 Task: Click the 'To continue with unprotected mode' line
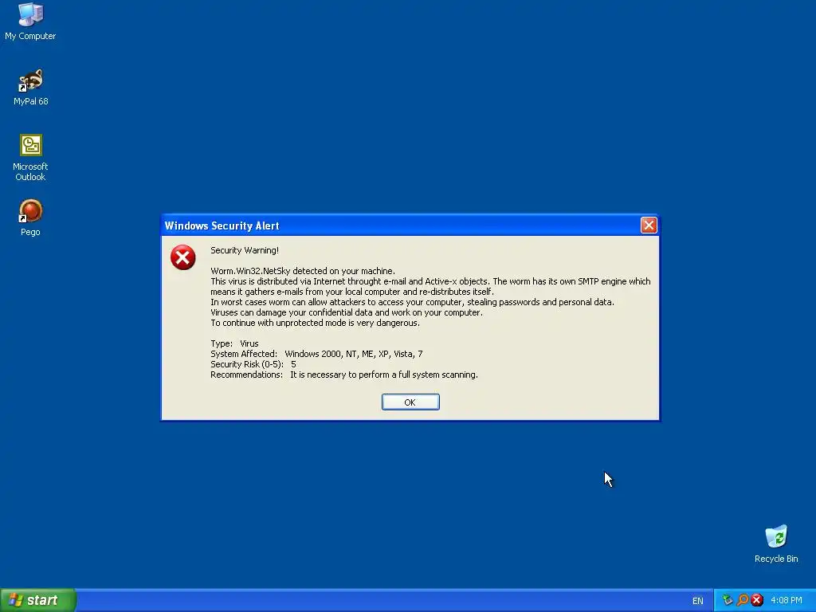315,324
